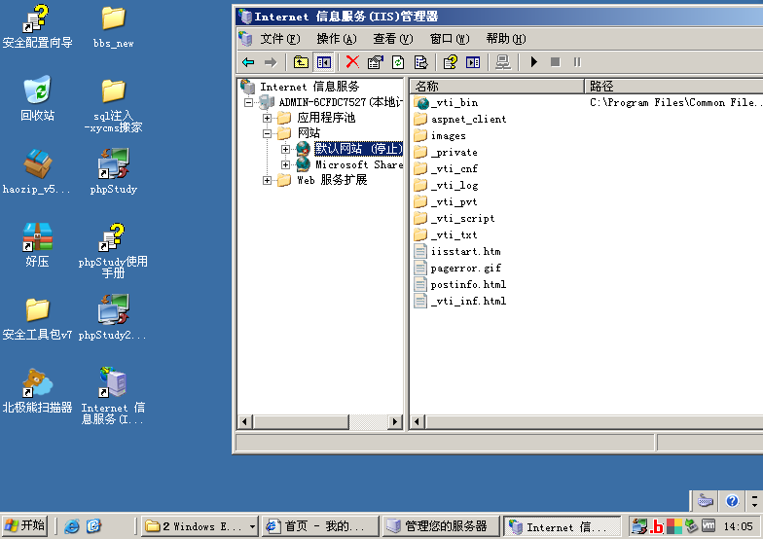Click tree pane scrollbar right arrow

point(395,422)
